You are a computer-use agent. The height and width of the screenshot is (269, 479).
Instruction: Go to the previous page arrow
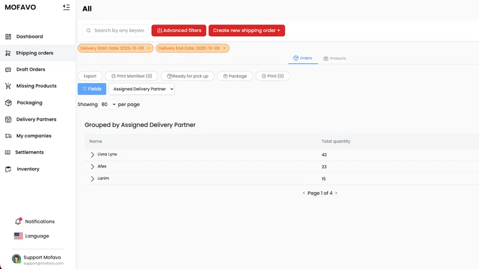[x=304, y=193]
